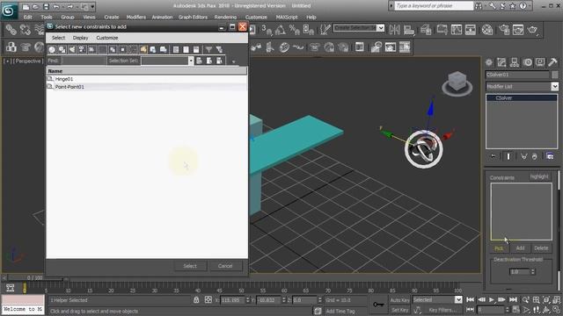Click the Select Invert icon in dialog

pos(195,49)
